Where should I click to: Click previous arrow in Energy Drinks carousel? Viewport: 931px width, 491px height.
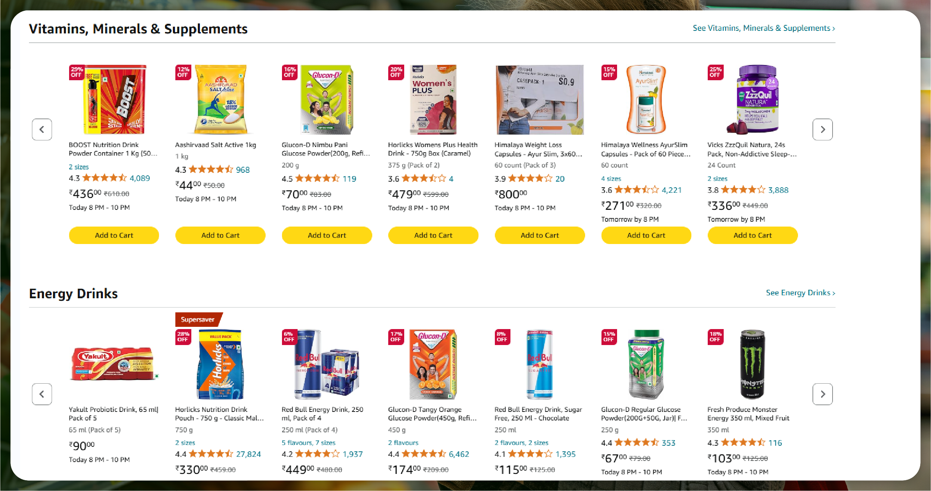point(42,394)
